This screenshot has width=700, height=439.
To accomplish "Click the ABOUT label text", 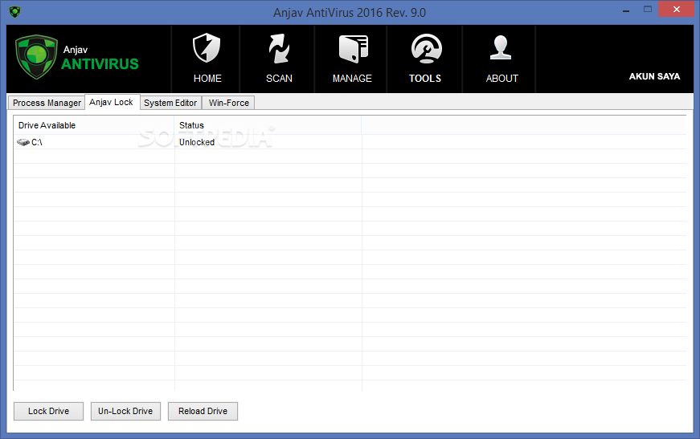I will point(502,79).
